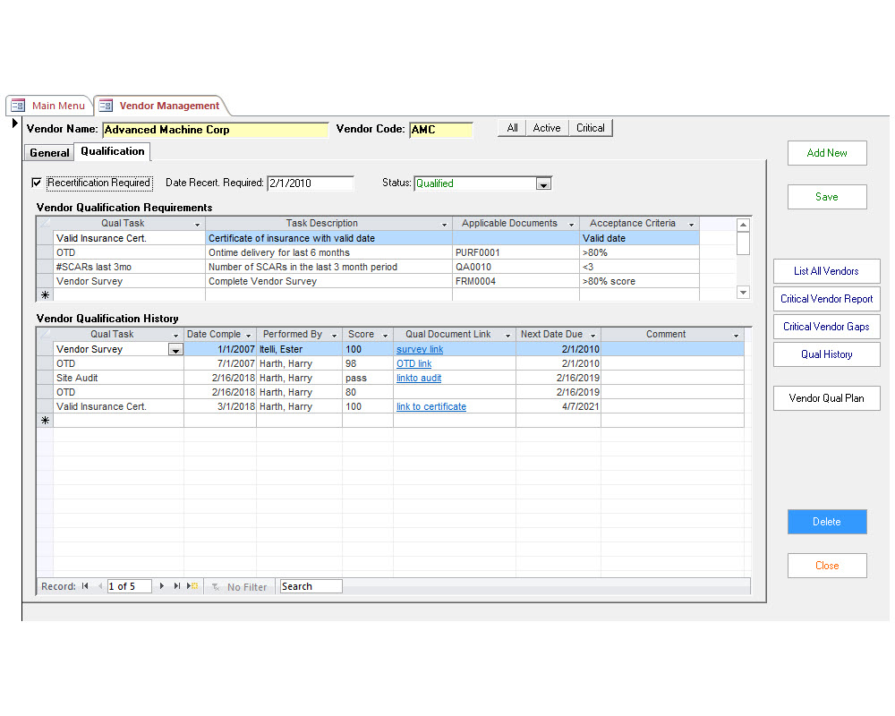Click the Critical Vendor Report button
The image size is (895, 716).
[826, 299]
